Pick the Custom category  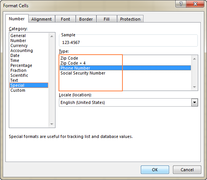click(x=18, y=90)
